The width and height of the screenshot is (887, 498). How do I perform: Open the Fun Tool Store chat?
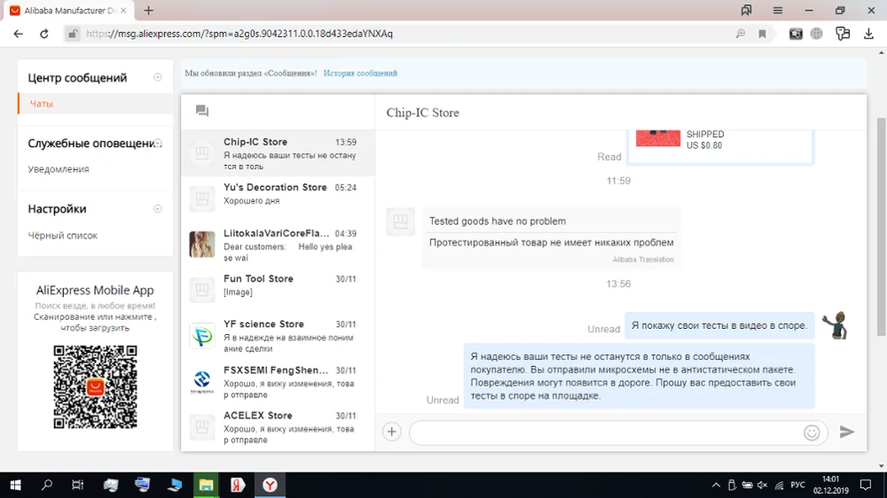278,290
